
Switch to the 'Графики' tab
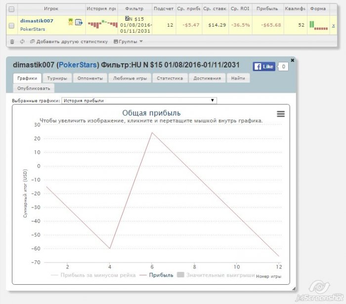[x=27, y=78]
